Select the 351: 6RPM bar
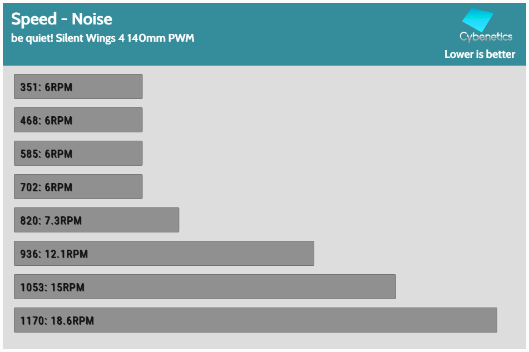This screenshot has width=529, height=352. (78, 87)
